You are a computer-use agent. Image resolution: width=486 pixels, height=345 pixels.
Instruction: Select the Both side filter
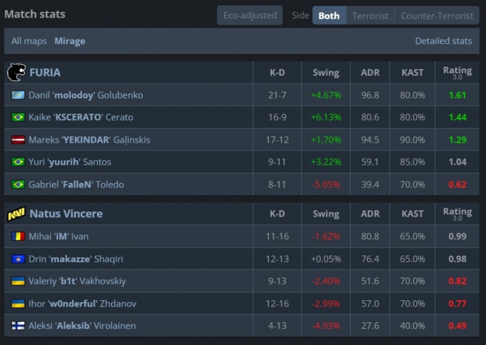(x=329, y=16)
